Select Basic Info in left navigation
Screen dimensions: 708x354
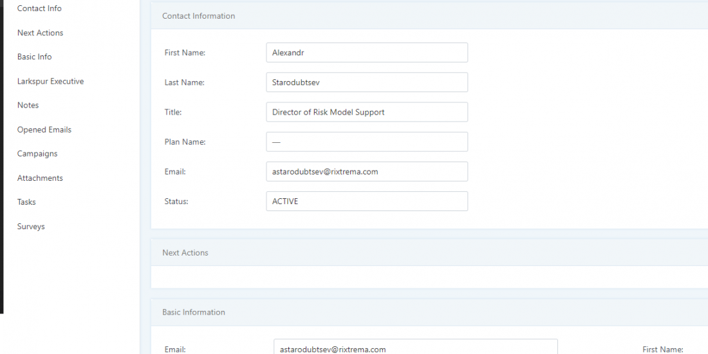[34, 57]
